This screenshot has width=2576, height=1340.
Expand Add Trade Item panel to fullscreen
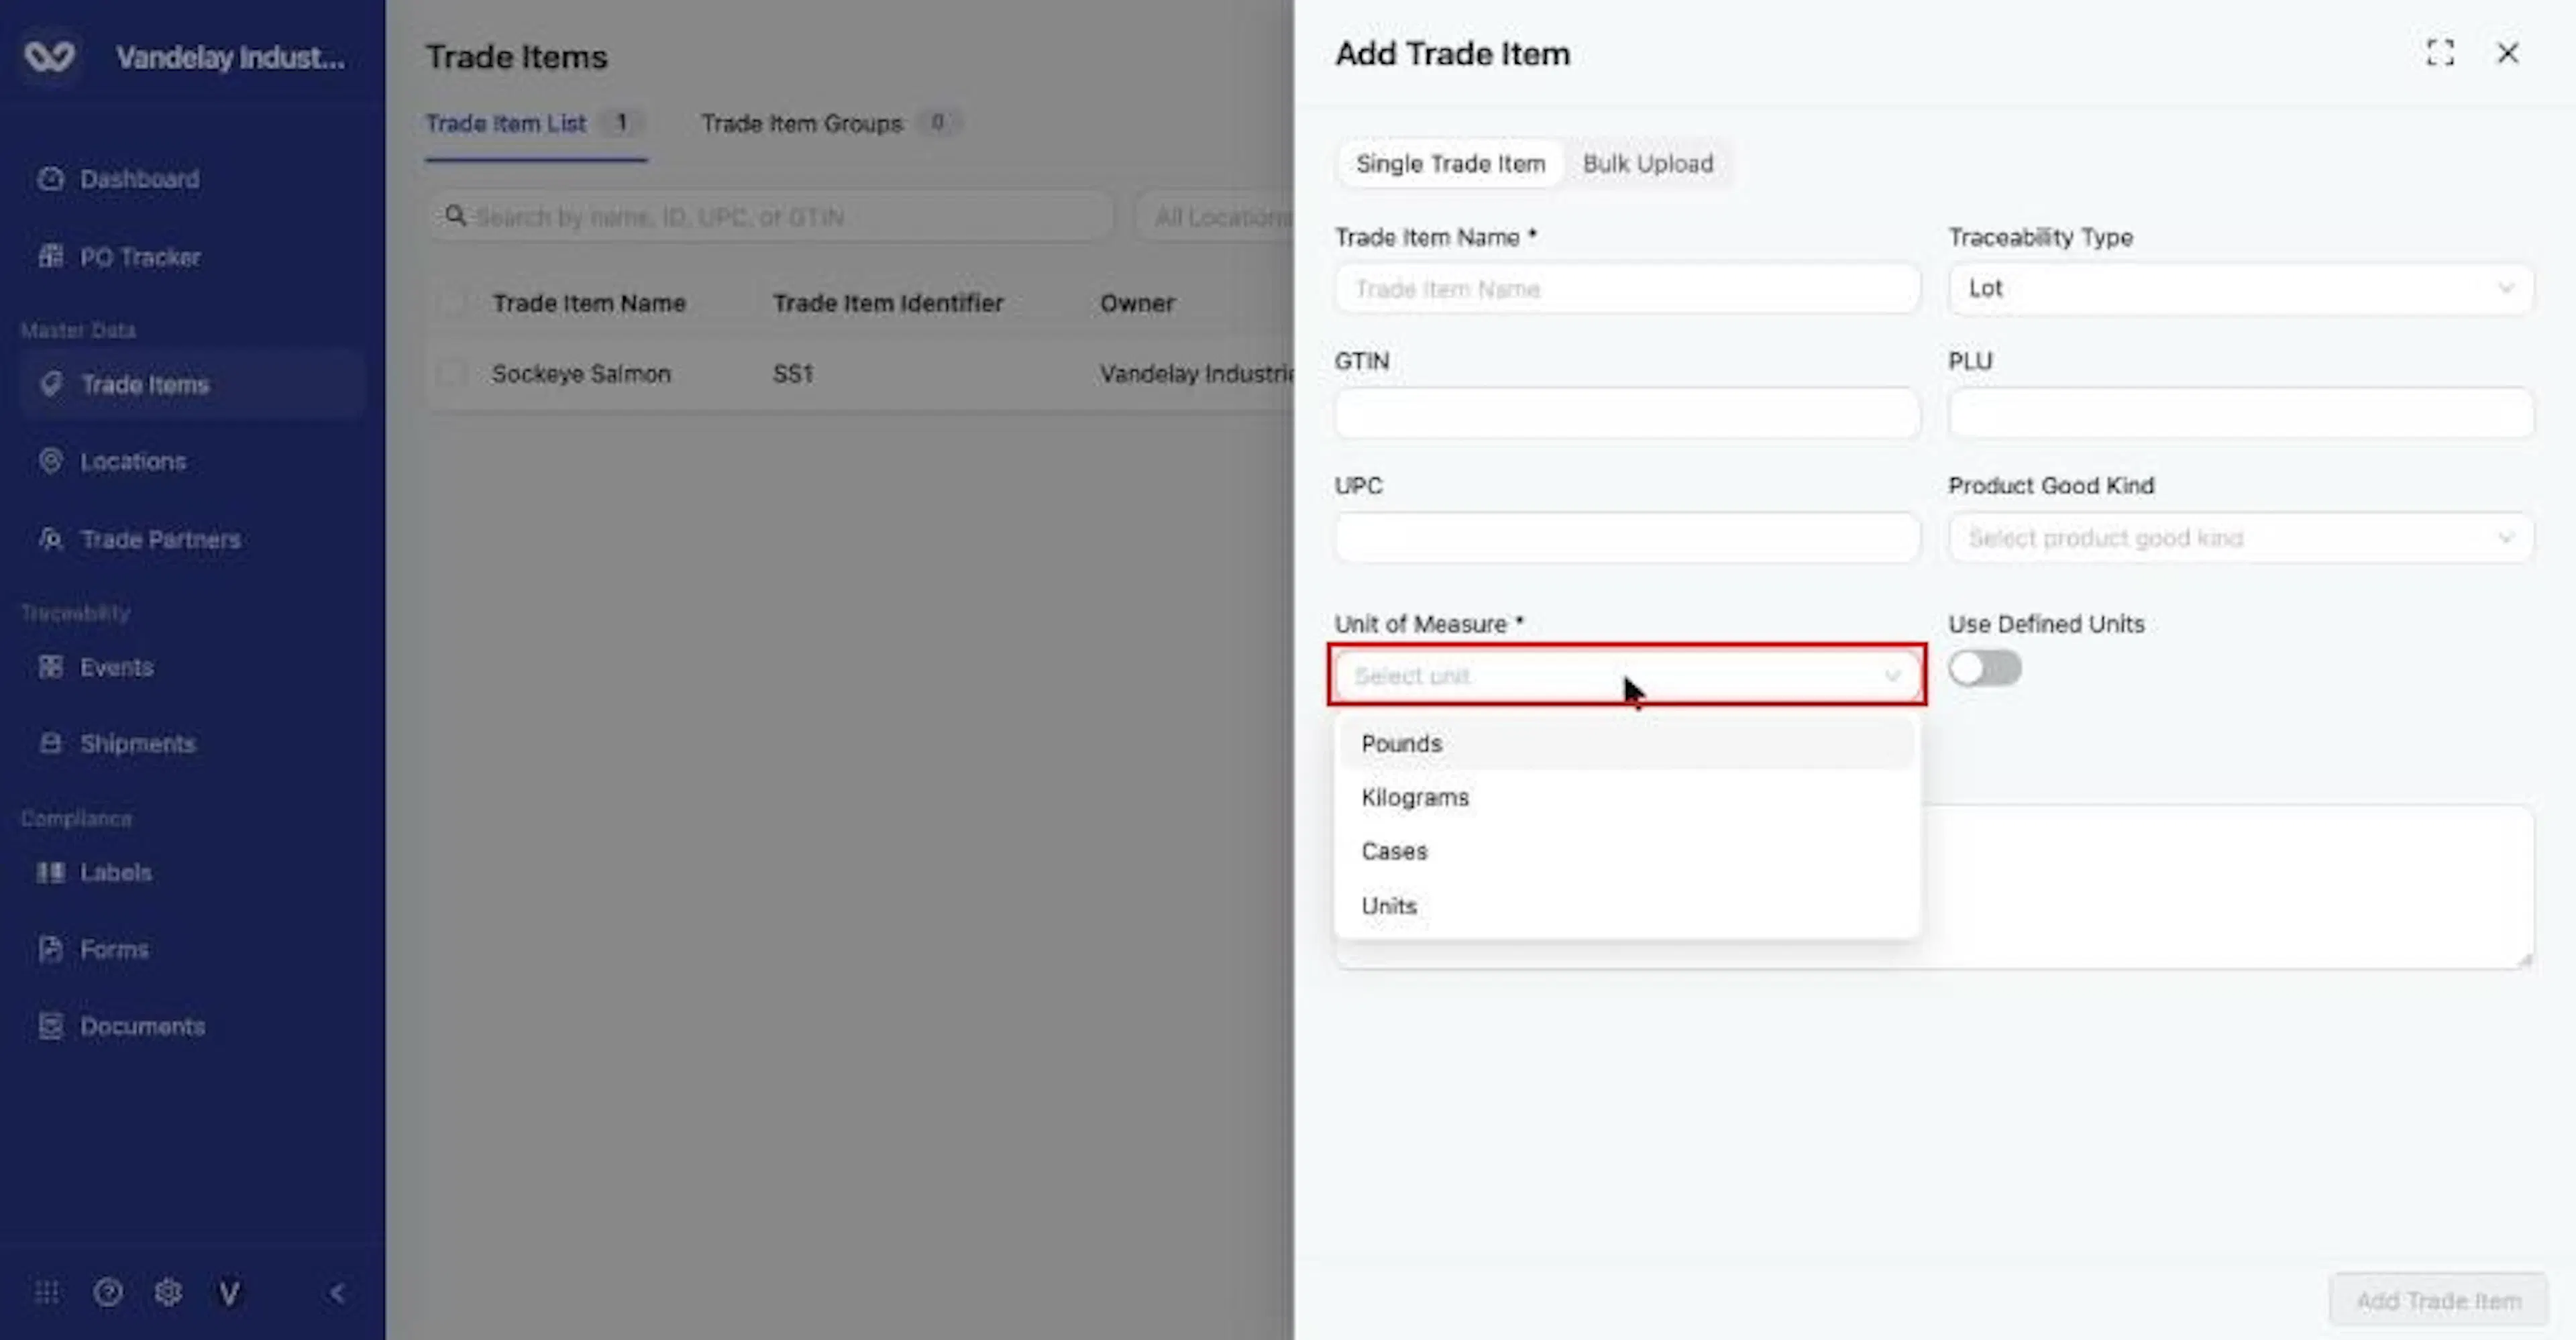[2440, 53]
